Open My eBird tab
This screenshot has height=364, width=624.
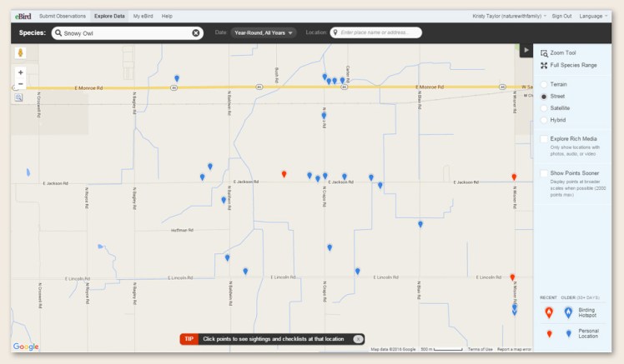click(x=143, y=17)
